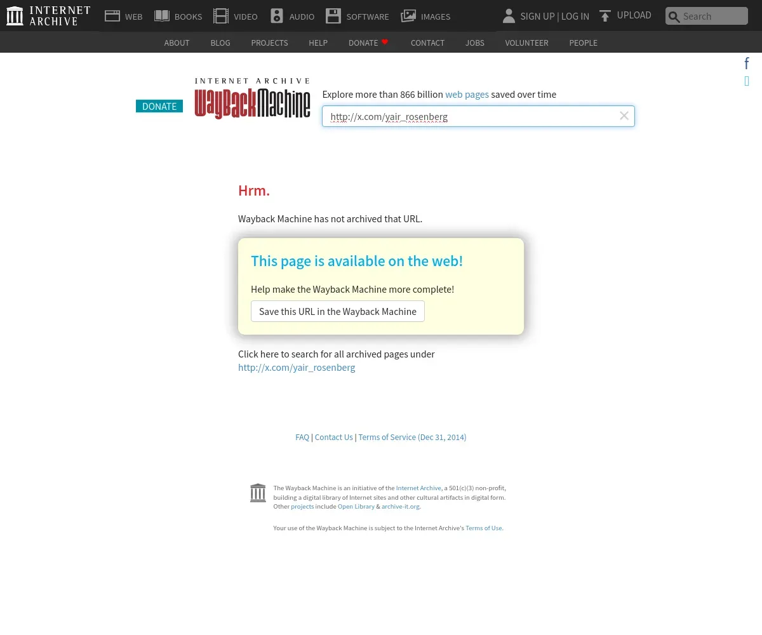This screenshot has height=635, width=762.
Task: Click the BOOKS label in top nav
Action: (188, 17)
